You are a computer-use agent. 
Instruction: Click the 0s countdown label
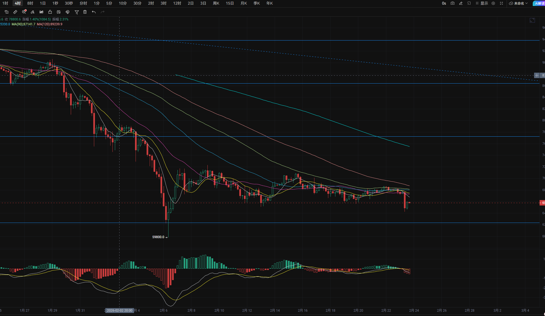444,3
